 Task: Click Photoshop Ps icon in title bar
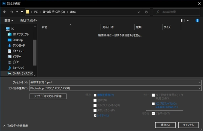[x=4, y=3]
